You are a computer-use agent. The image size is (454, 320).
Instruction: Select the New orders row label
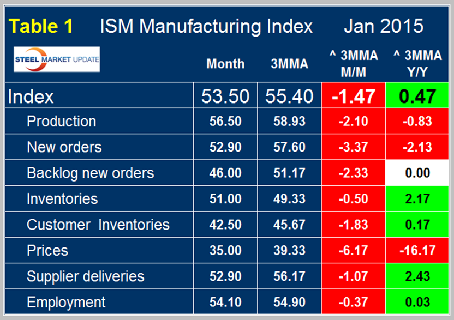[x=64, y=147]
